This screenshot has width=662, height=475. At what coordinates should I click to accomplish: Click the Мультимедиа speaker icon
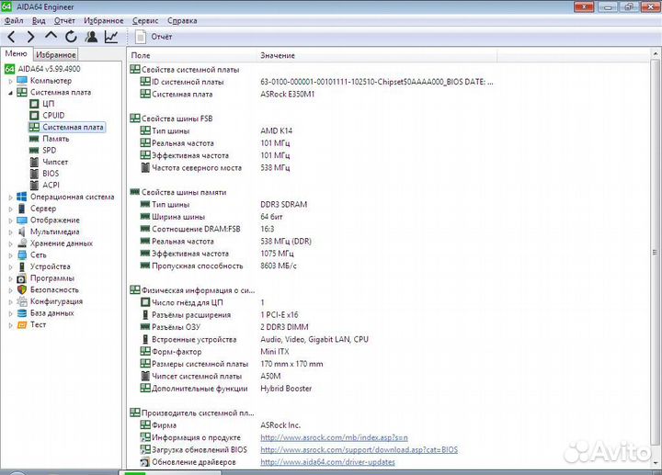22,232
